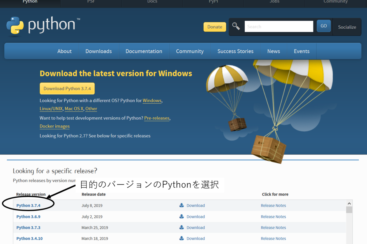Open the Success Stories menu
367x244 pixels.
pos(235,51)
